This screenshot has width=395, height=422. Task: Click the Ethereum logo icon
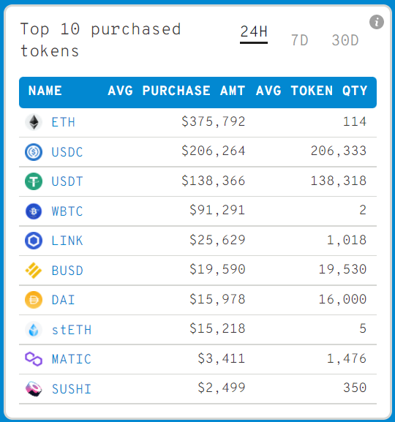point(34,122)
